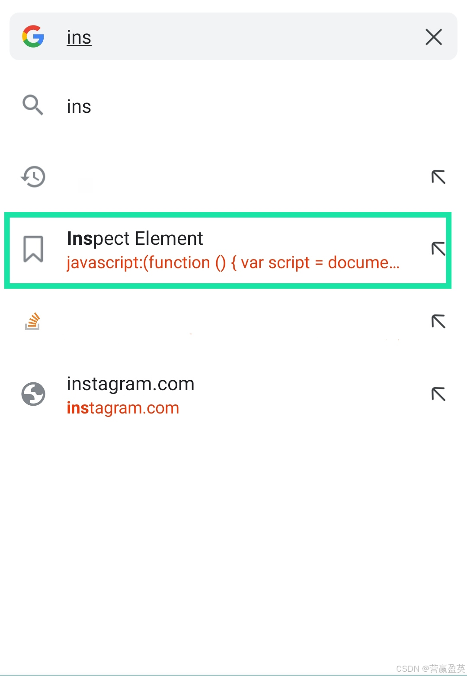Viewport: 467px width, 676px height.
Task: Click the bookmark icon next to Inspect Element
Action: pos(33,249)
